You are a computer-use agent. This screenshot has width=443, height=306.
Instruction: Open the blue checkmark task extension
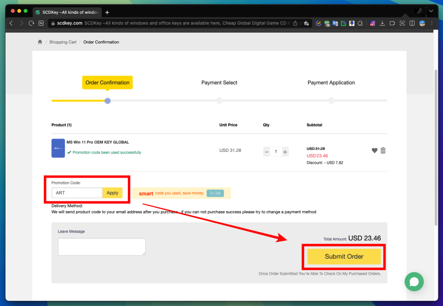click(318, 23)
